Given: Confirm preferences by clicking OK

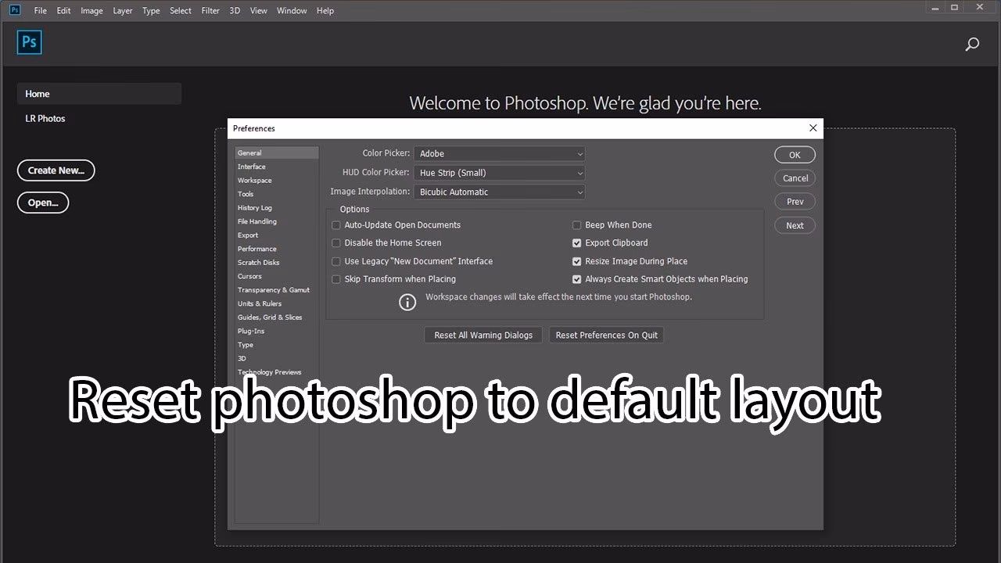Looking at the screenshot, I should click(x=795, y=154).
